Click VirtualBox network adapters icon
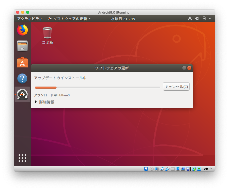Screen dimensions: 229x190 [x=162, y=169]
